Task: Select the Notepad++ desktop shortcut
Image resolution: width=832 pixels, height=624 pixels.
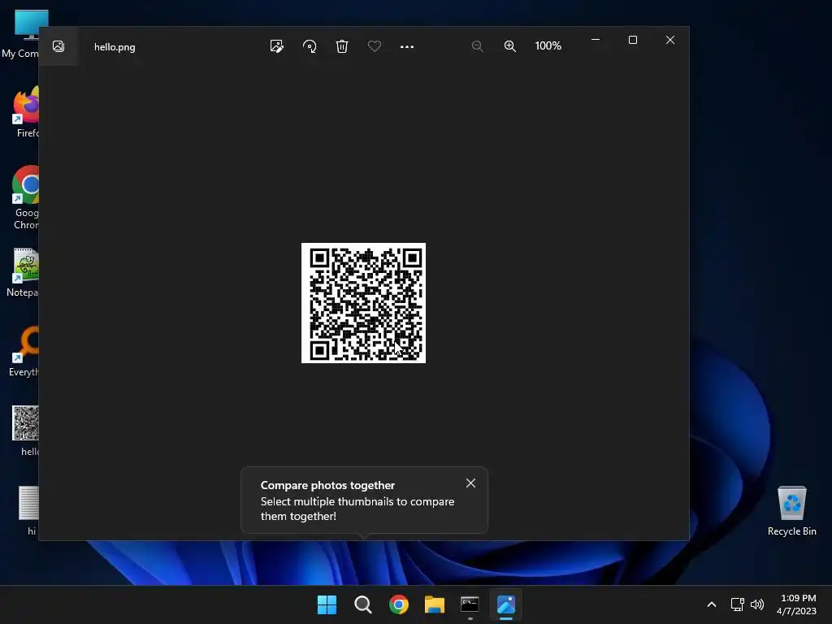Action: point(24,272)
